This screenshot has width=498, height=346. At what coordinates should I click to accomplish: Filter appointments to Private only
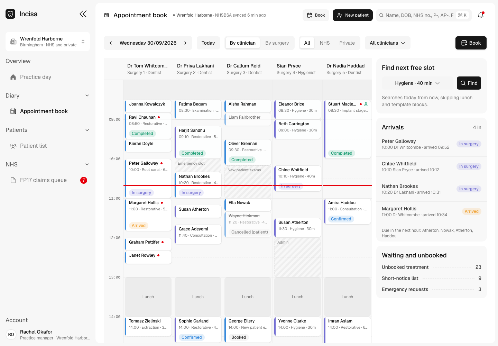[x=347, y=43]
